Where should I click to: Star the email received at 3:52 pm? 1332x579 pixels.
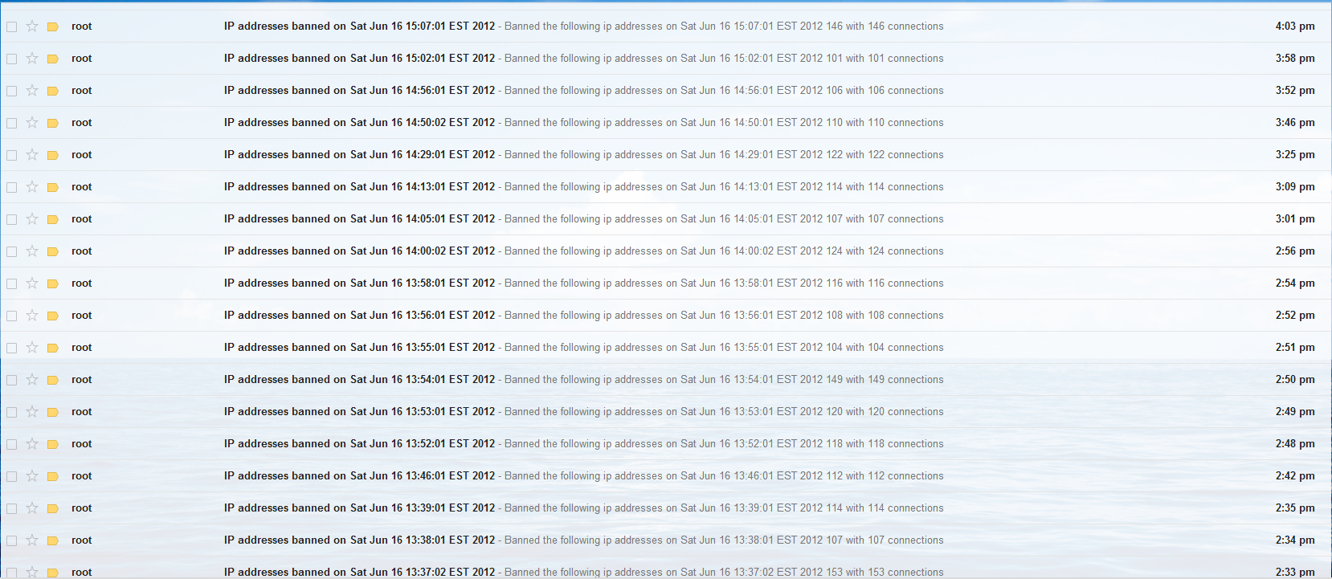tap(32, 91)
